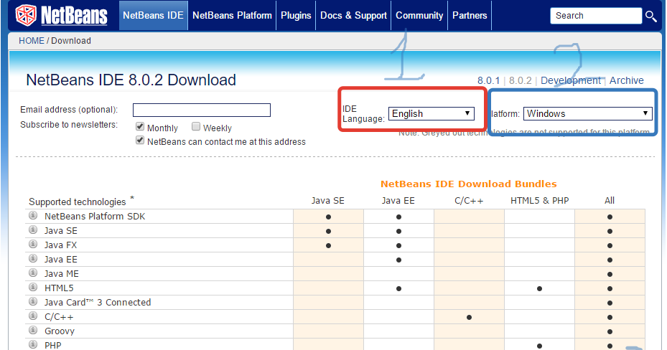Viewport: 667px width, 350px height.
Task: Click the search magnifier icon
Action: (650, 16)
